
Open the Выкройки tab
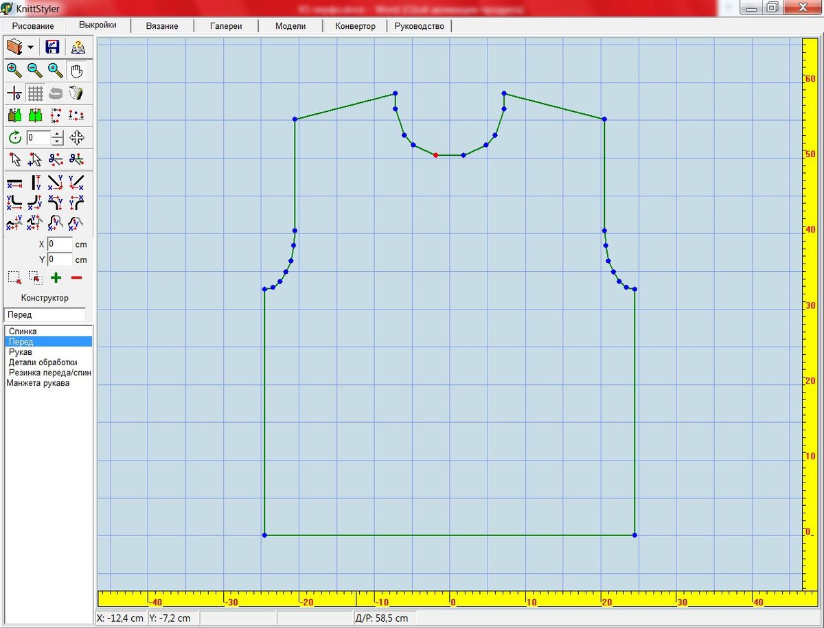point(97,25)
